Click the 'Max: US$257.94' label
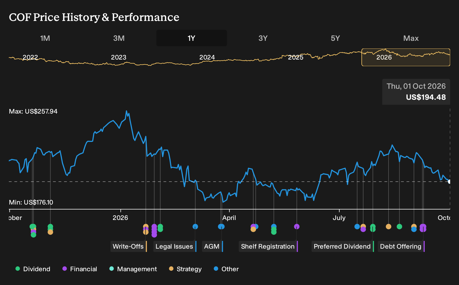459x285 pixels. [33, 111]
